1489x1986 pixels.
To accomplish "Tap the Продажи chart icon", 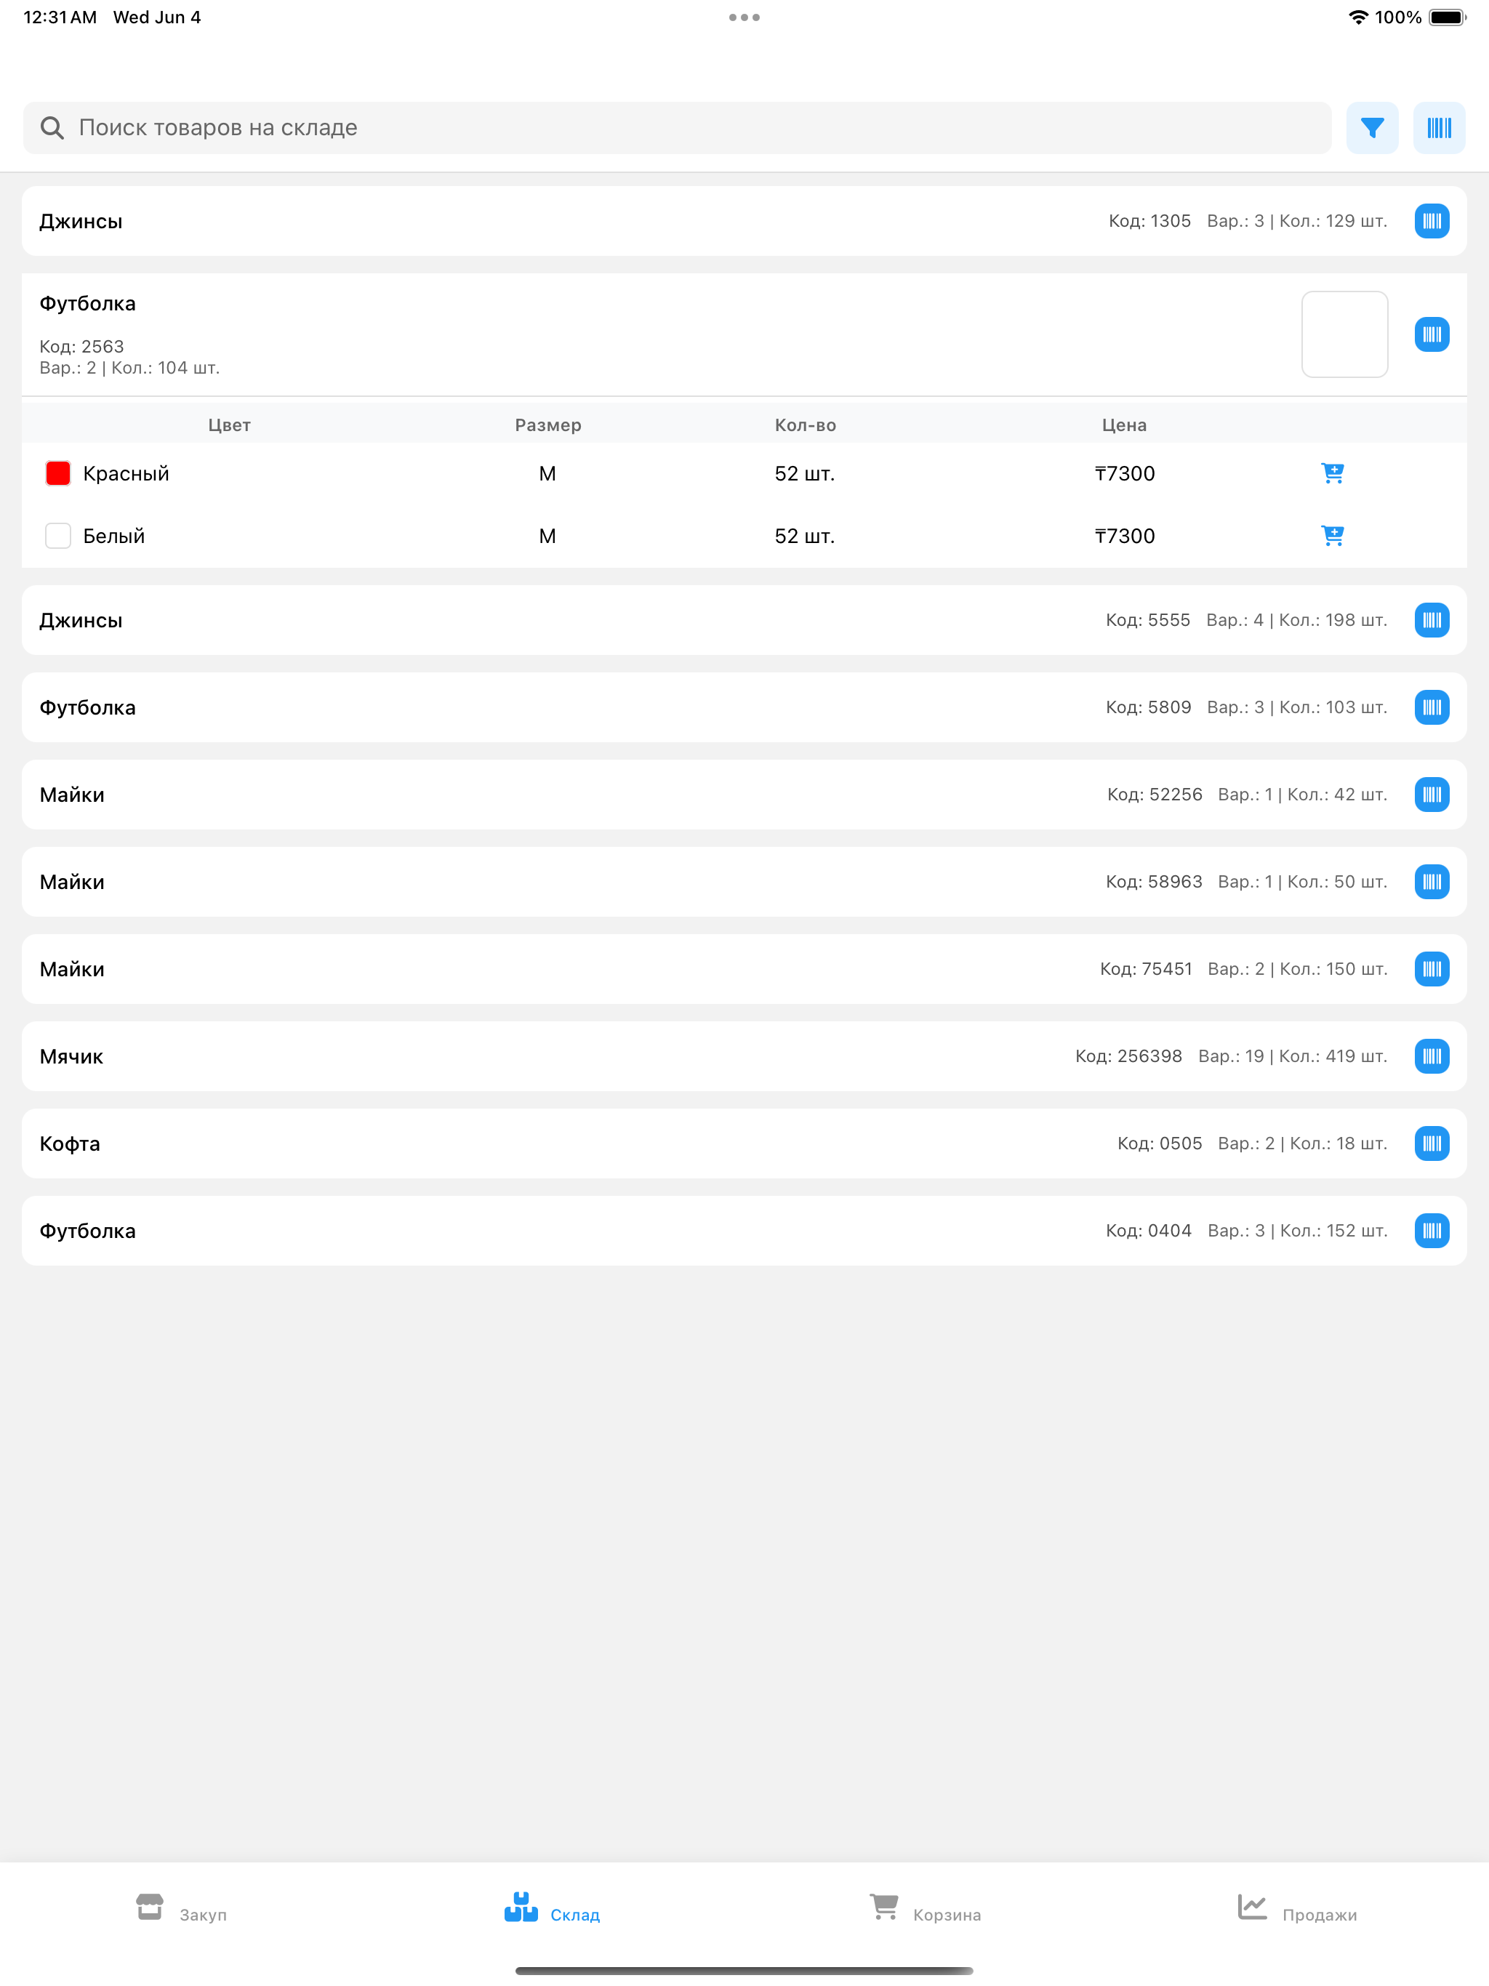I will click(x=1252, y=1906).
